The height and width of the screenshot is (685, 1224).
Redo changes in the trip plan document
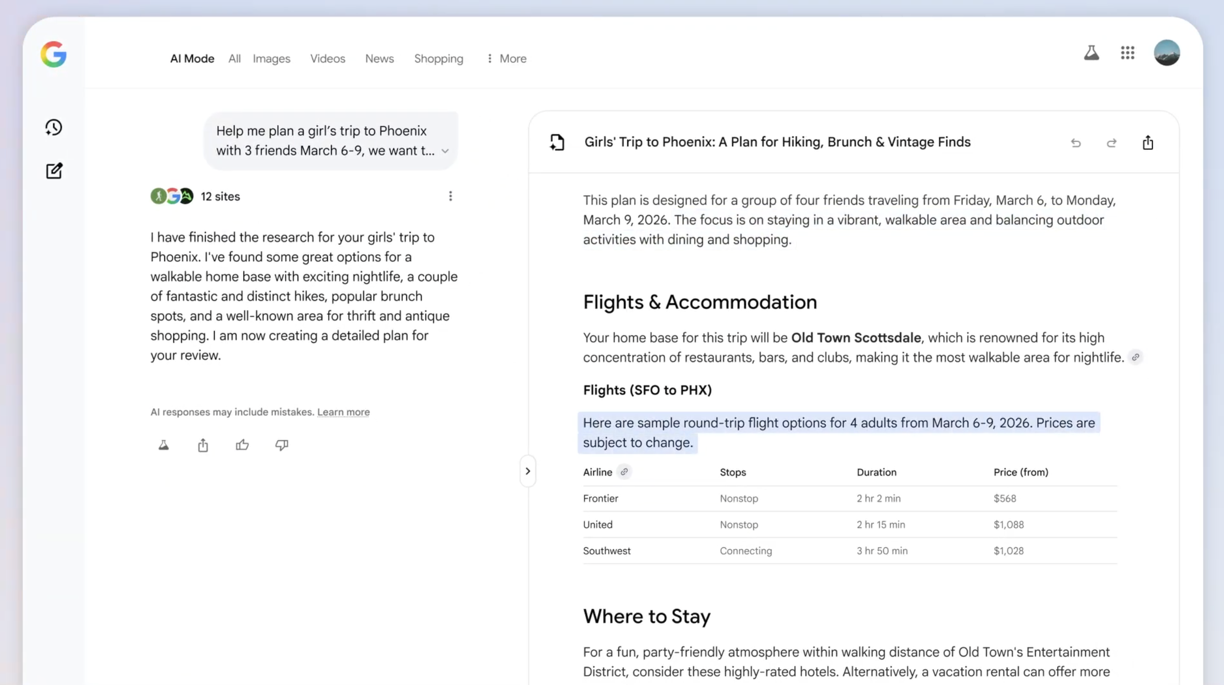tap(1111, 143)
